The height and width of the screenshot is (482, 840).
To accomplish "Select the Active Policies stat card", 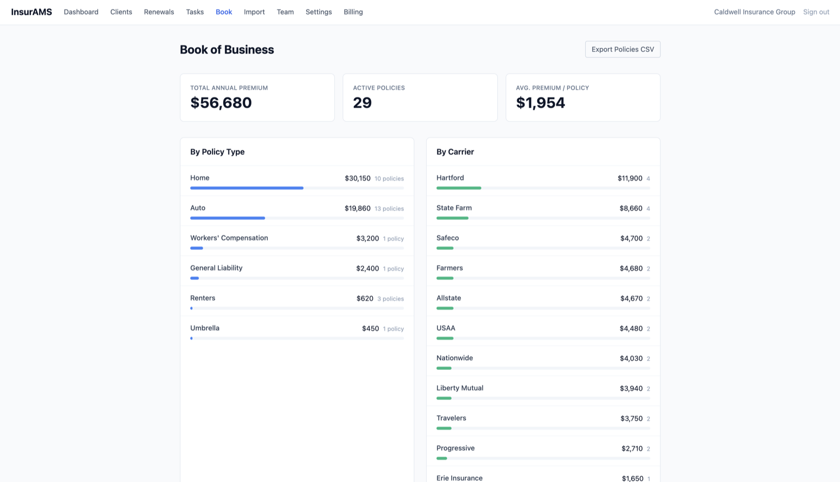I will [x=420, y=97].
